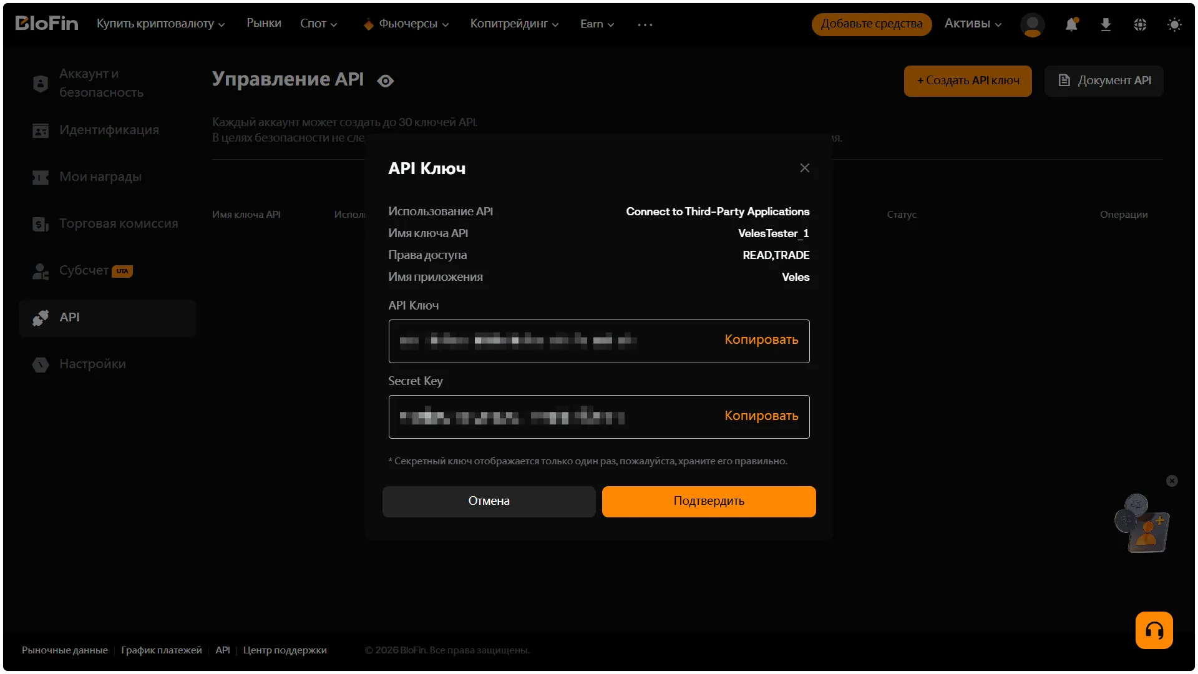The width and height of the screenshot is (1198, 674).
Task: Expand the Копитрейдинг dropdown menu
Action: click(514, 24)
